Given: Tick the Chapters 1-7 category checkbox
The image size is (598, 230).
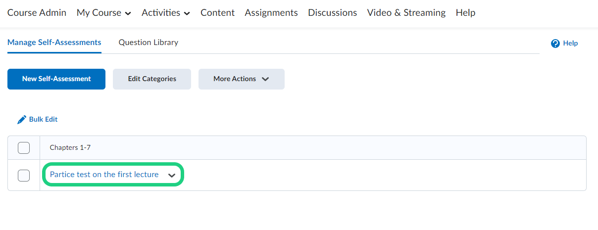Looking at the screenshot, I should tap(24, 148).
